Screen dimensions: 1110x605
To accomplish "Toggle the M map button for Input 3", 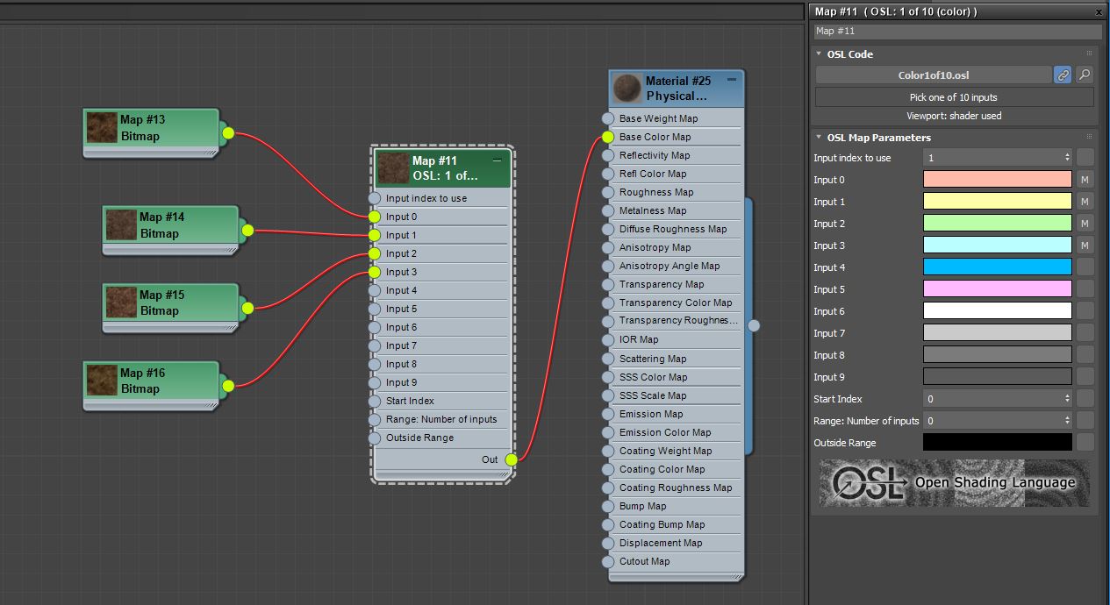I will 1085,246.
